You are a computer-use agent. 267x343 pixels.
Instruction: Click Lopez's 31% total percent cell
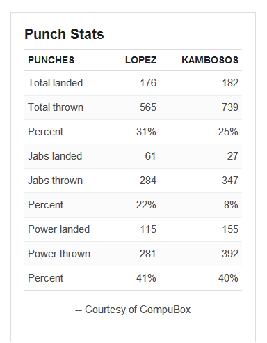coord(147,132)
